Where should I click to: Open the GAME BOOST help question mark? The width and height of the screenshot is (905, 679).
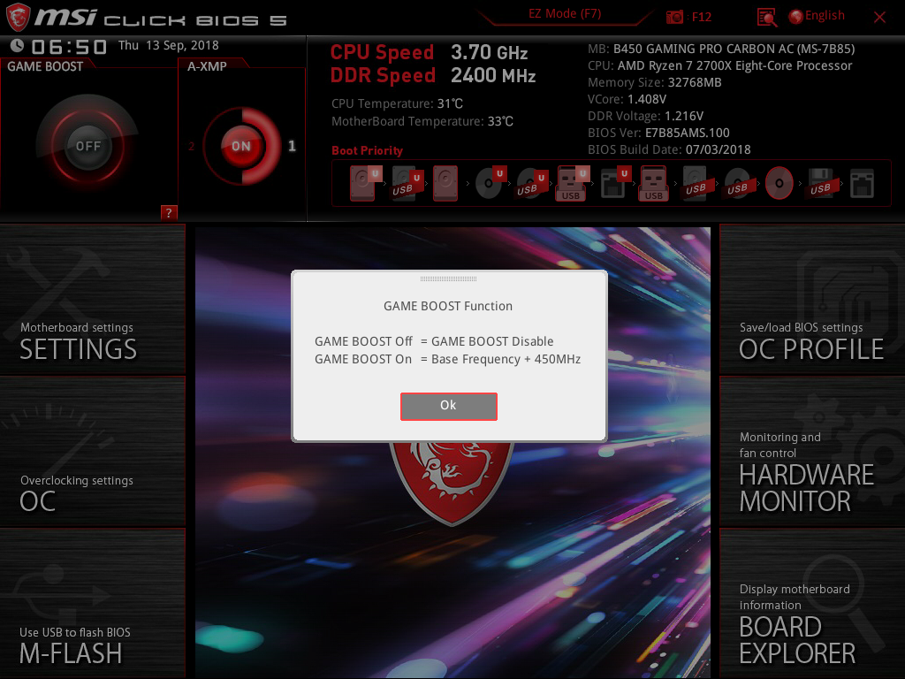pos(169,212)
